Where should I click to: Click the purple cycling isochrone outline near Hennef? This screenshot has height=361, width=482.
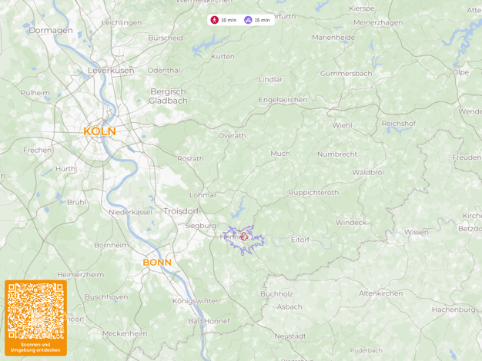[243, 240]
